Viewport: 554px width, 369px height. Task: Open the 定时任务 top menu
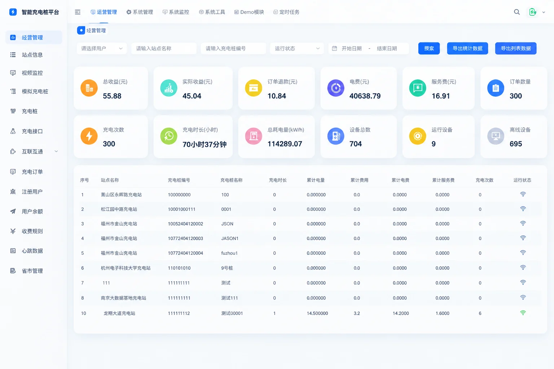(286, 12)
